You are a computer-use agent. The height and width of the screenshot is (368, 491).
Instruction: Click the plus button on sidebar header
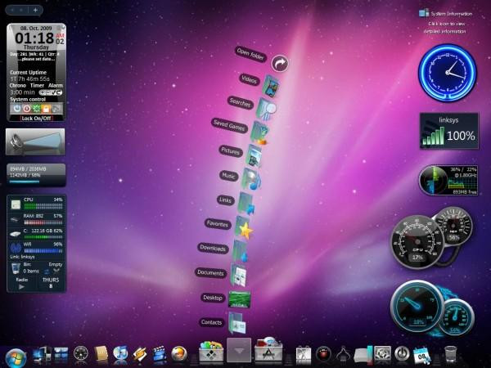35,11
